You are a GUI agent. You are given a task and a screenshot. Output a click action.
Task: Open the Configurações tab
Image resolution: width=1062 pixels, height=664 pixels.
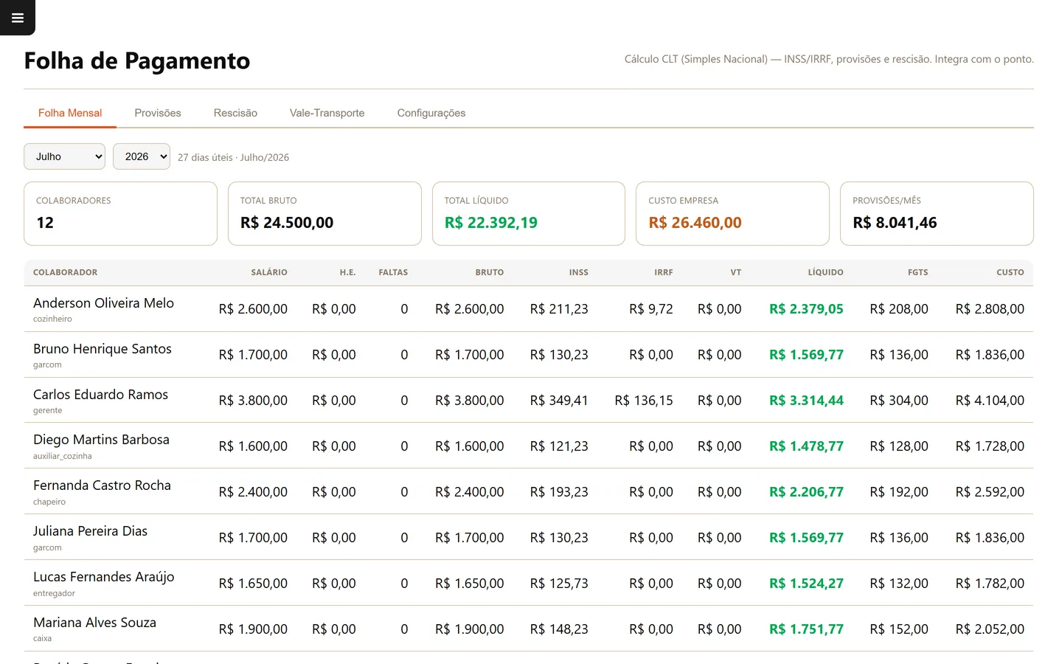pos(431,113)
